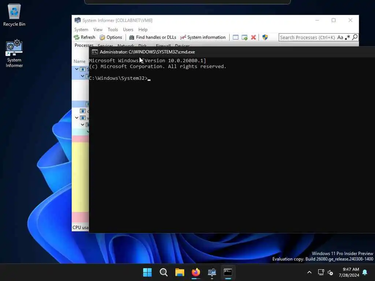Click the find window toolbar icon

(x=235, y=37)
